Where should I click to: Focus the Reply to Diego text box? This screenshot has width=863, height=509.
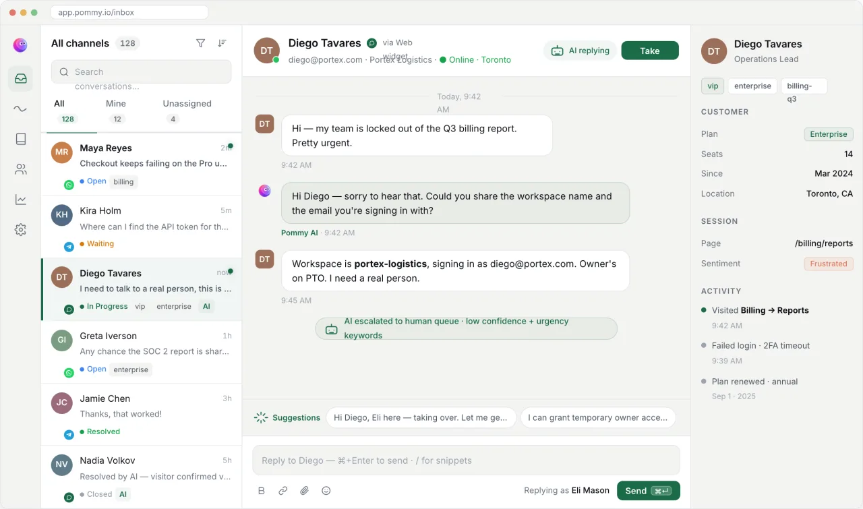pos(466,460)
